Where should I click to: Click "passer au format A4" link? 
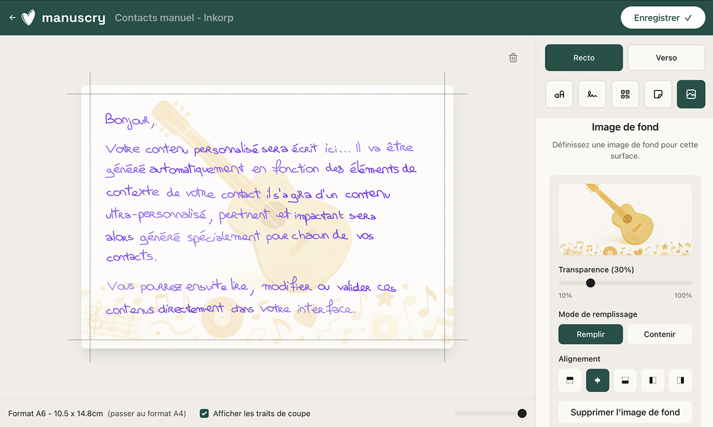click(147, 414)
